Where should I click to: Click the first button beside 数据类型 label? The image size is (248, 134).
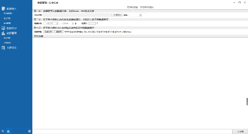pos(48,32)
